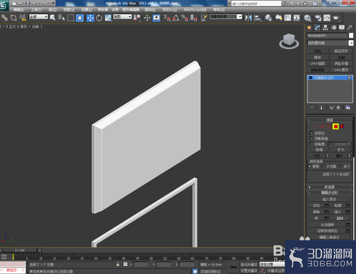356x274 pixels.
Task: Click the Unlink Selection tool
Action: 14,17
